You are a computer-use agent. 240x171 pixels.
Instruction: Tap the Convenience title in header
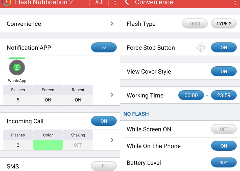click(x=154, y=2)
